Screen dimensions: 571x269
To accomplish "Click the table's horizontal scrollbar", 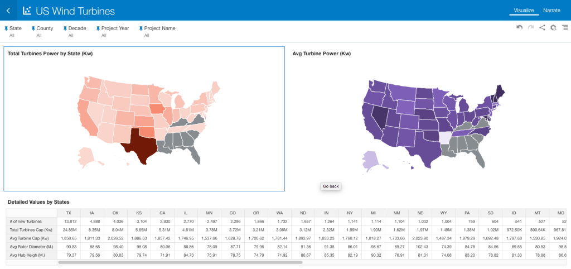I will [x=180, y=262].
